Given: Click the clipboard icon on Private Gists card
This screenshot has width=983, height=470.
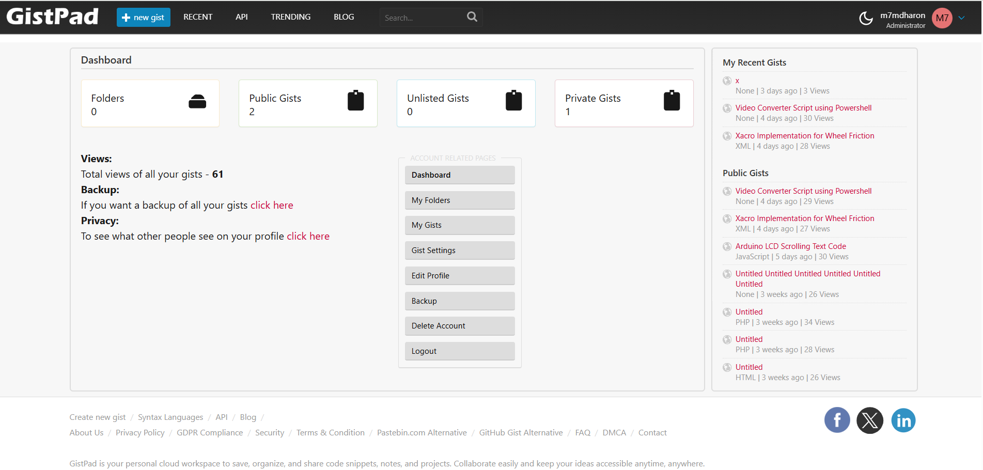Looking at the screenshot, I should click(x=672, y=101).
